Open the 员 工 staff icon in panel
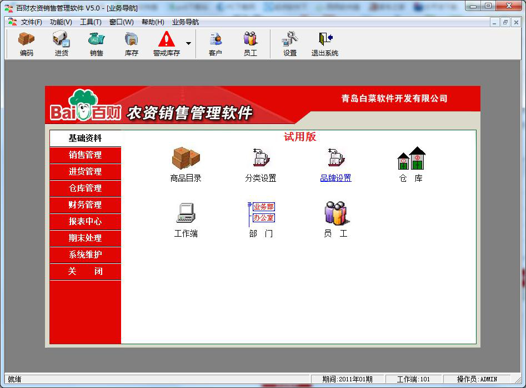Image resolution: width=526 pixels, height=388 pixels. 337,213
